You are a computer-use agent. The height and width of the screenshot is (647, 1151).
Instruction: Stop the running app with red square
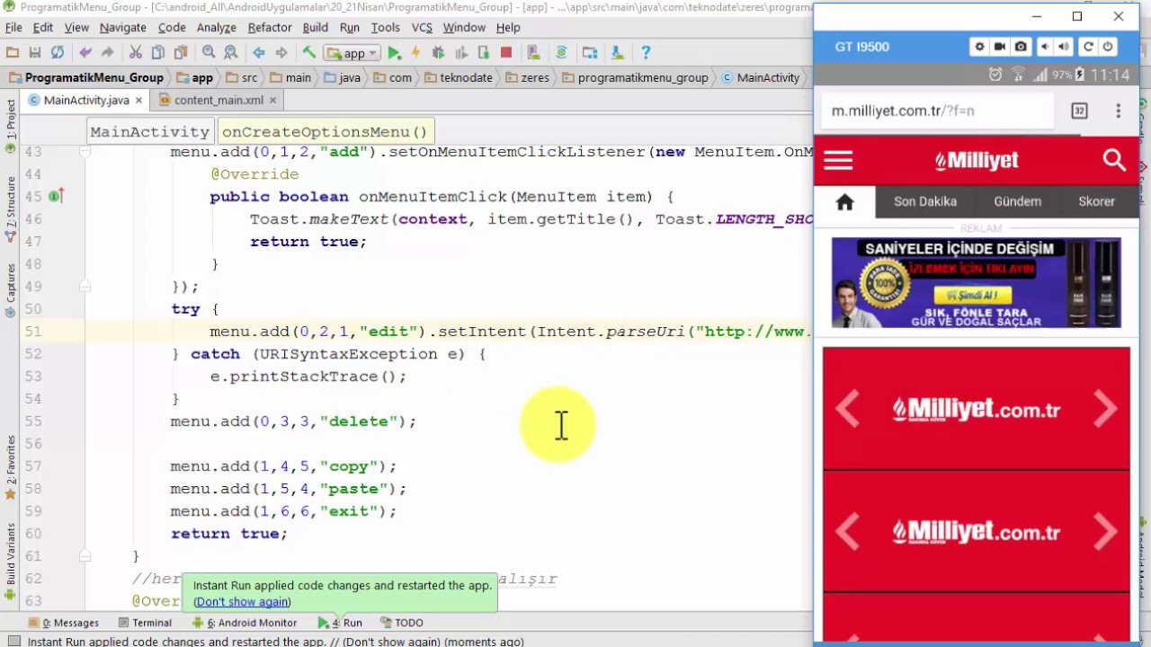click(506, 53)
